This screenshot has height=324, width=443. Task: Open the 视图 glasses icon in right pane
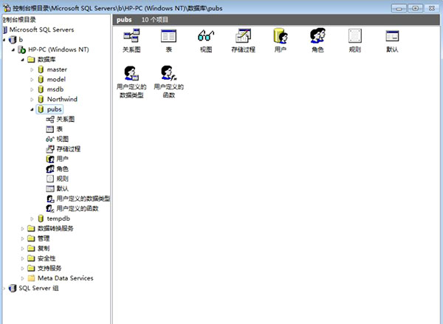coord(206,36)
